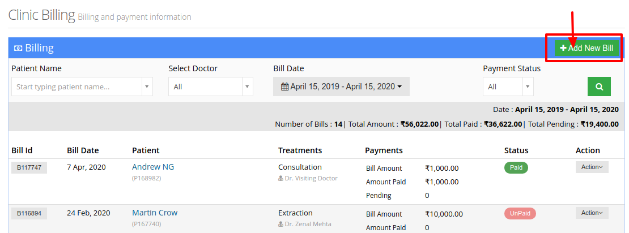The width and height of the screenshot is (629, 233).
Task: Click the red UnPaid status badge
Action: pyautogui.click(x=520, y=213)
